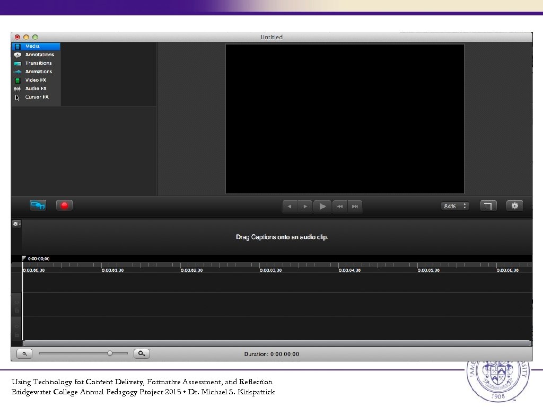Click 'Drag Captions onto an audio clip.' text

[282, 237]
